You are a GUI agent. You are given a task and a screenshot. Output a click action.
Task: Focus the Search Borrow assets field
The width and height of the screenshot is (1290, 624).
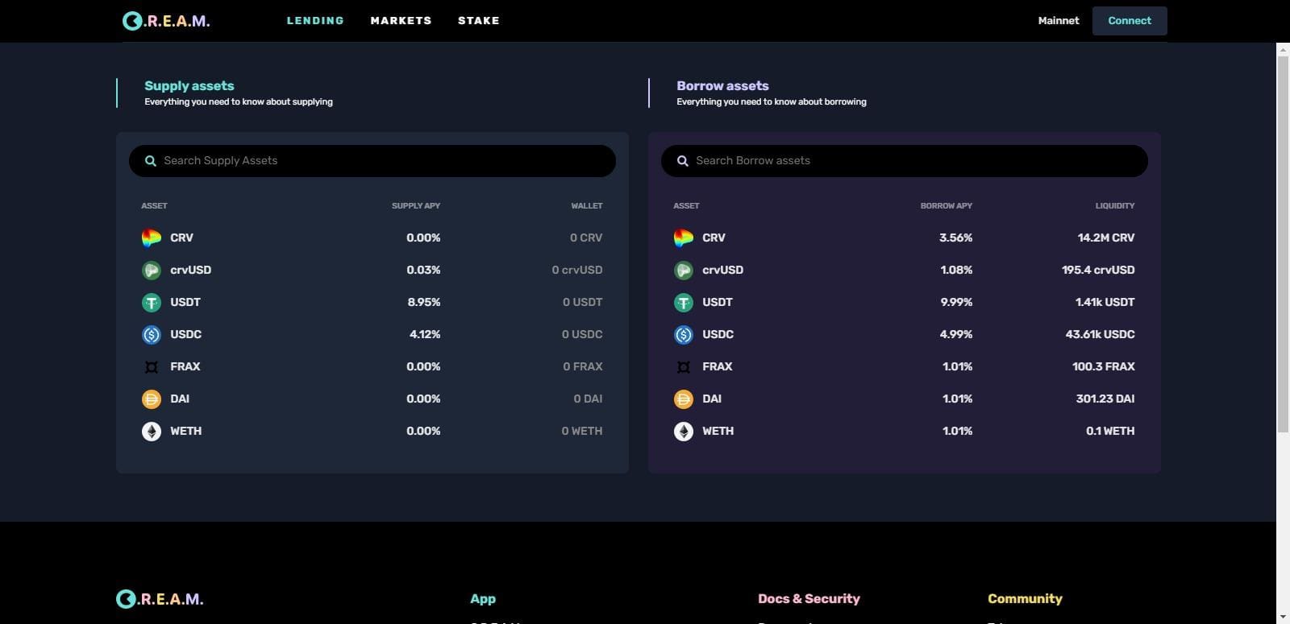pos(905,161)
